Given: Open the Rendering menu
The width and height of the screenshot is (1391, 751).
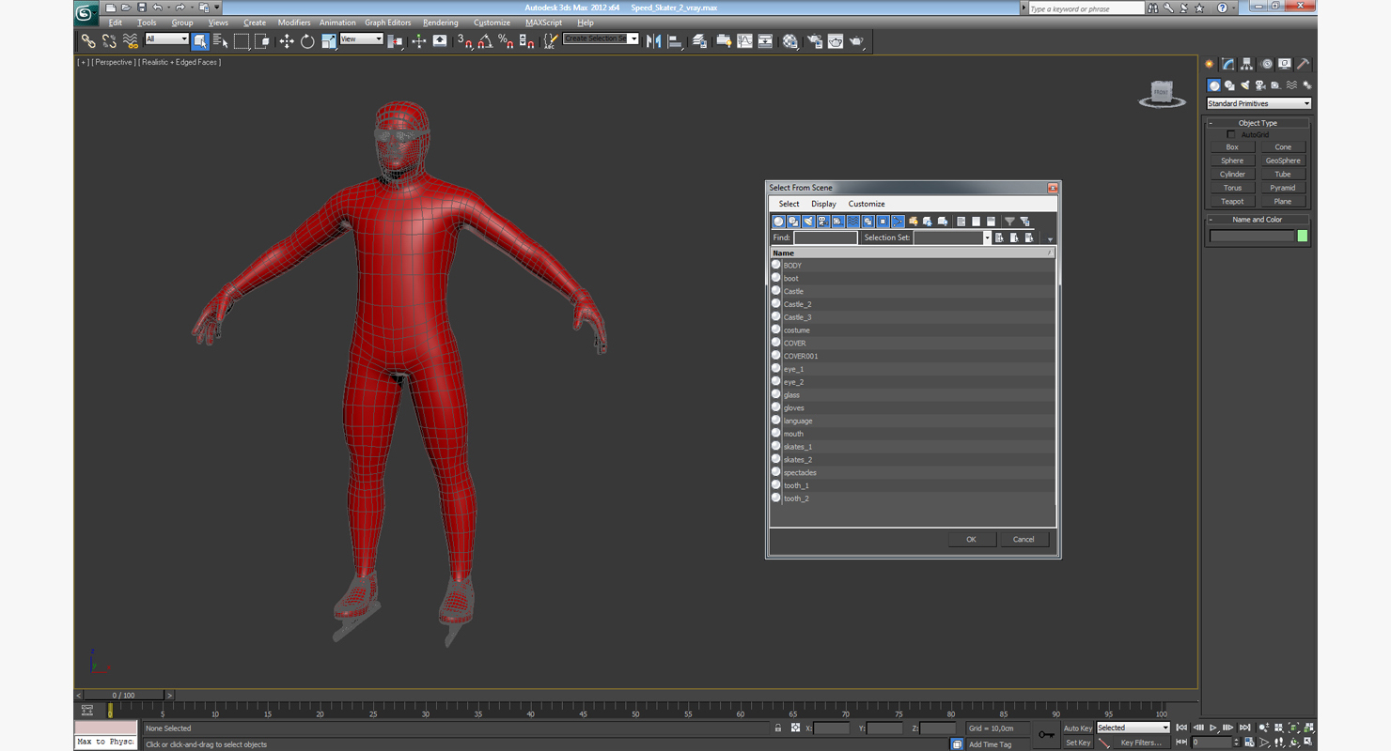Looking at the screenshot, I should pyautogui.click(x=440, y=23).
